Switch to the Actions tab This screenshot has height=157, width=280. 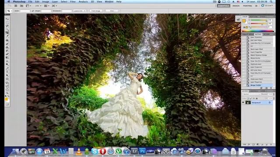point(266,34)
